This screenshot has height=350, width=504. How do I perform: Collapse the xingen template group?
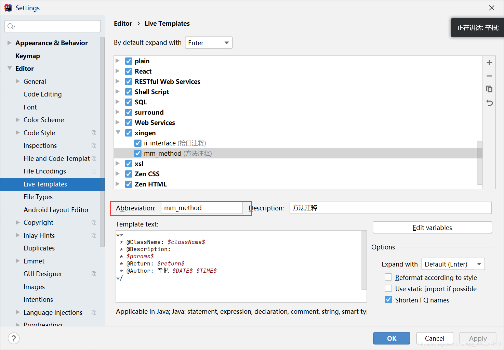pos(118,132)
